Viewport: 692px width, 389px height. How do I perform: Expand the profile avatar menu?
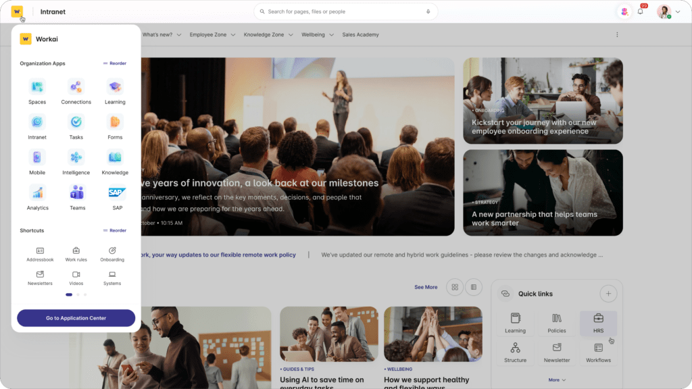coord(663,11)
